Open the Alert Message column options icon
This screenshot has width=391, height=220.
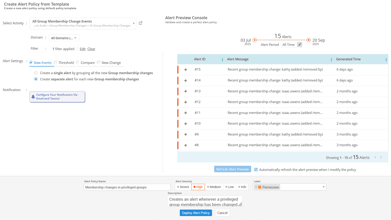click(x=331, y=60)
